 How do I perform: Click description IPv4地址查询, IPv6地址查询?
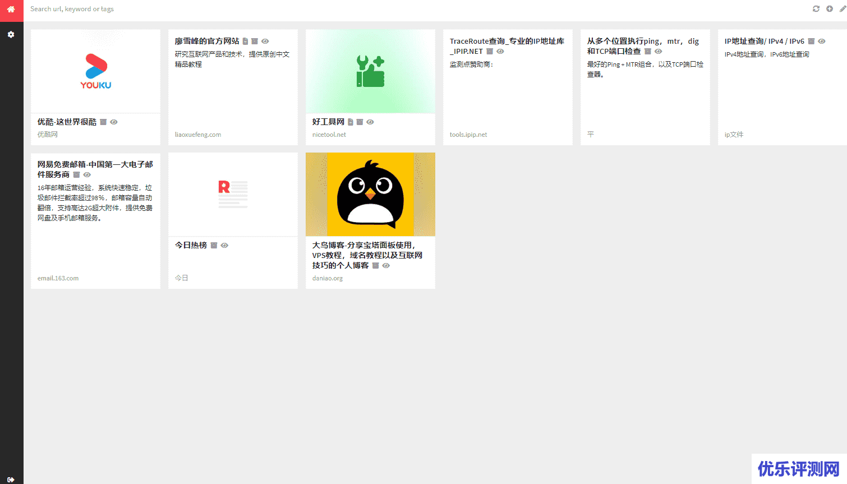click(x=767, y=54)
